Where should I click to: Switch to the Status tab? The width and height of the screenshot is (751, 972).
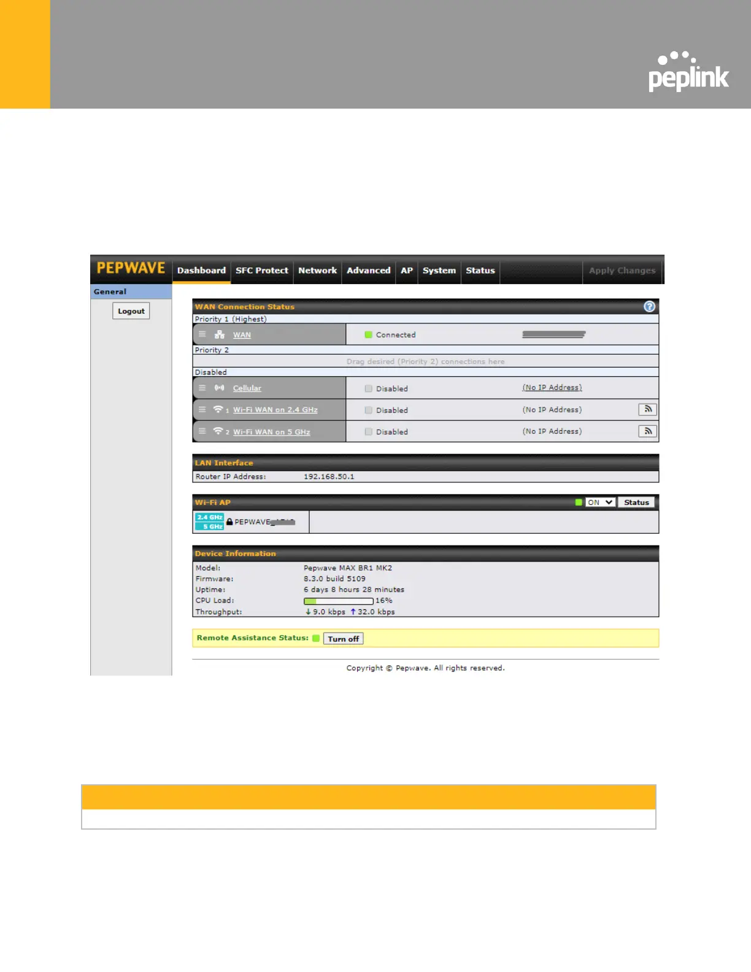pyautogui.click(x=480, y=271)
